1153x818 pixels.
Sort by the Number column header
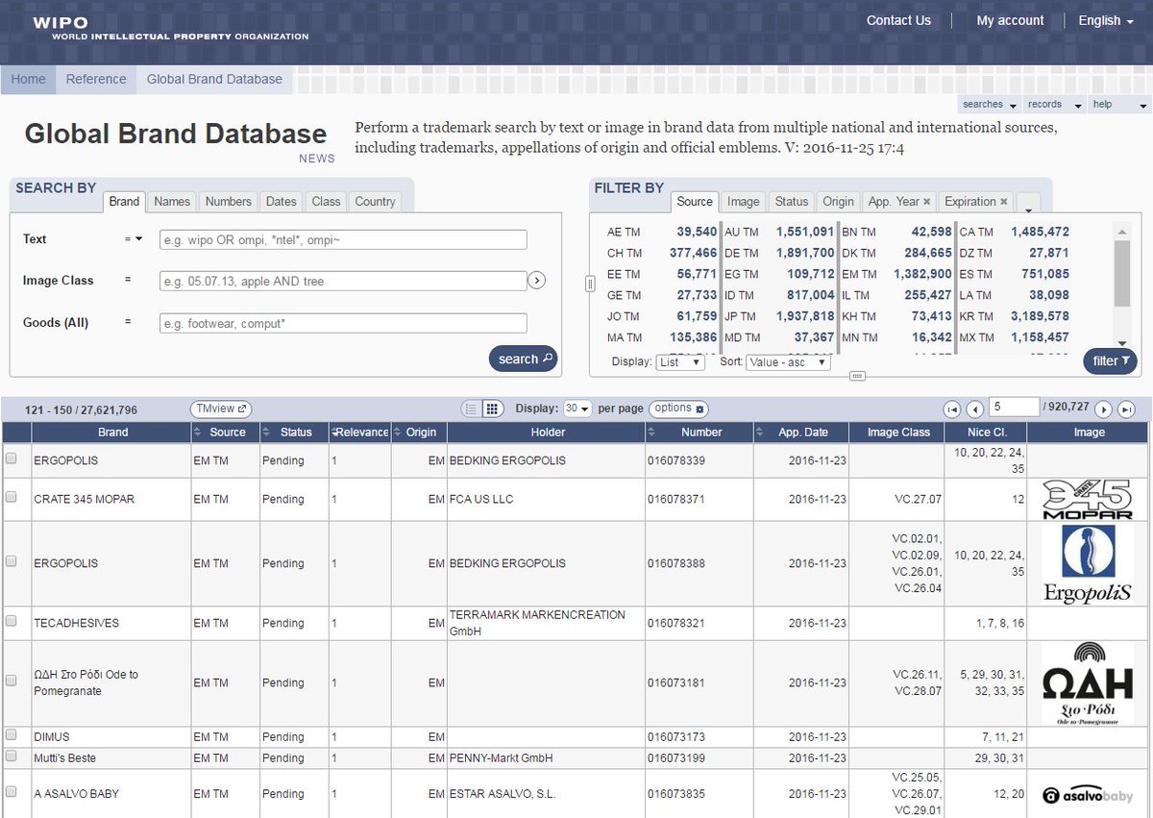click(701, 433)
